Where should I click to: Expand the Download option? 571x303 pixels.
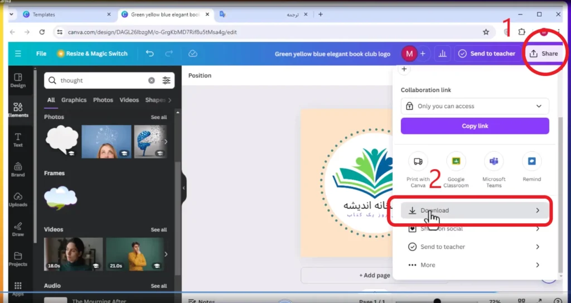coord(475,210)
